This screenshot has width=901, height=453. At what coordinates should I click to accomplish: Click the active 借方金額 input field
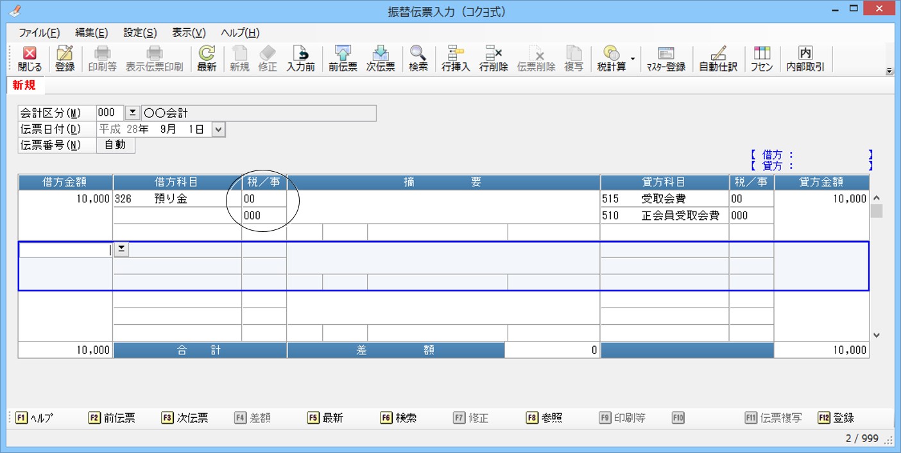click(x=65, y=251)
